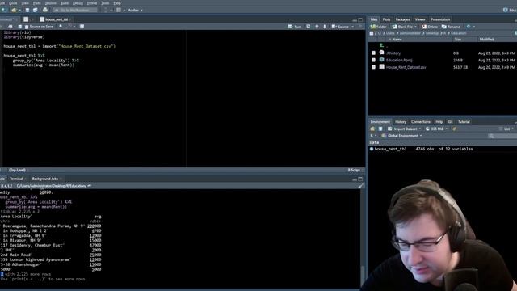
Task: Click the Open File folder icon
Action: pyautogui.click(x=14, y=11)
